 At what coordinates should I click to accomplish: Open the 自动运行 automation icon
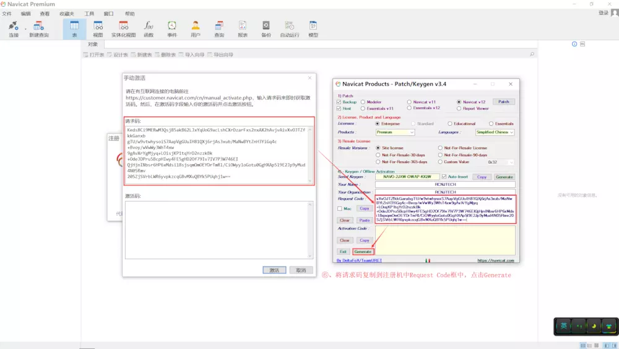pos(289,29)
